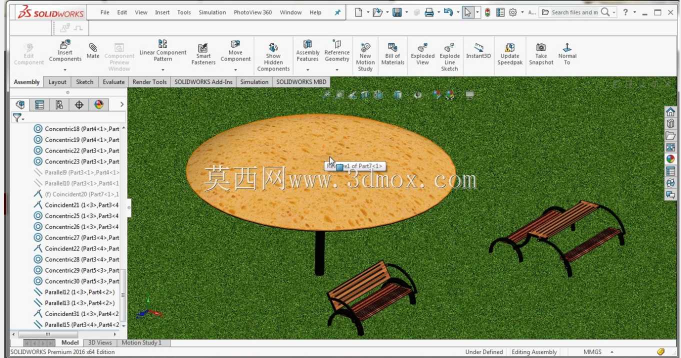
Task: Select Parallel12 mate in tree
Action: [74, 292]
